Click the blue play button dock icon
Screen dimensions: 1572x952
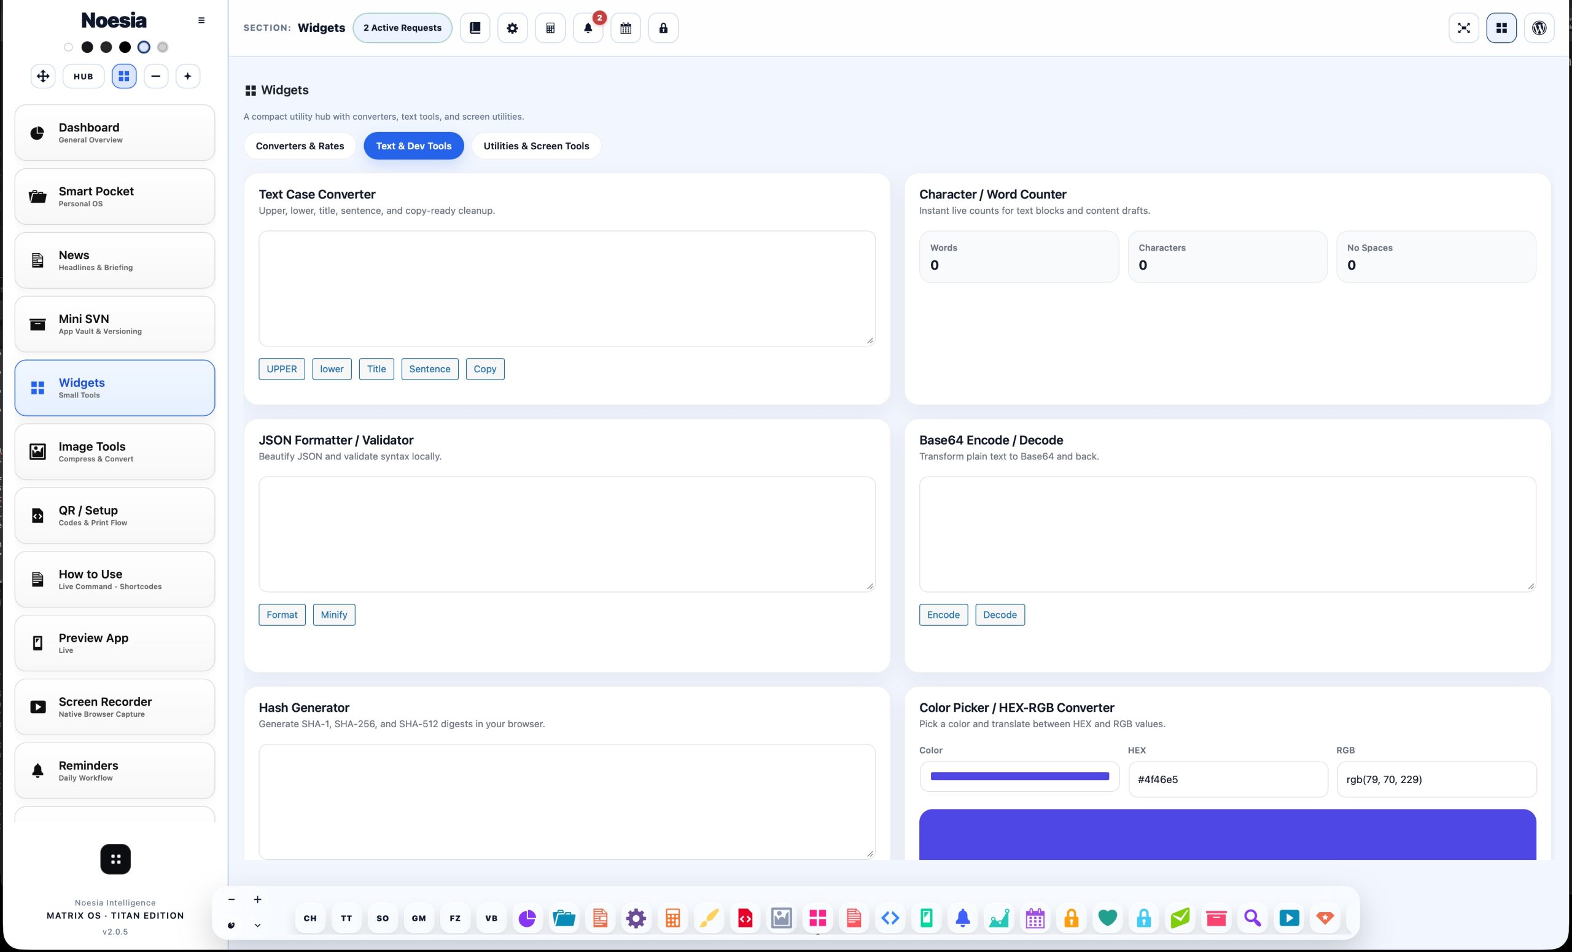(x=1290, y=918)
